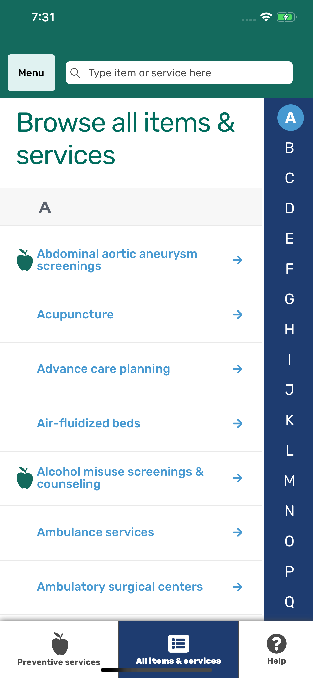Image resolution: width=313 pixels, height=678 pixels.
Task: Tap the arrow next to Air-fluidized beds
Action: (237, 423)
